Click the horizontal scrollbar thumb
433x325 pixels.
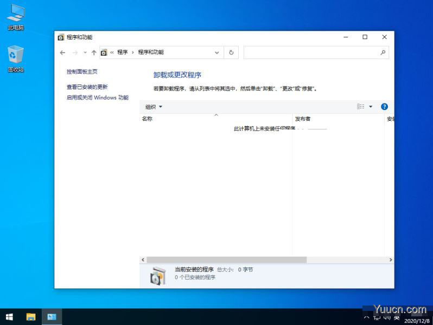click(226, 259)
